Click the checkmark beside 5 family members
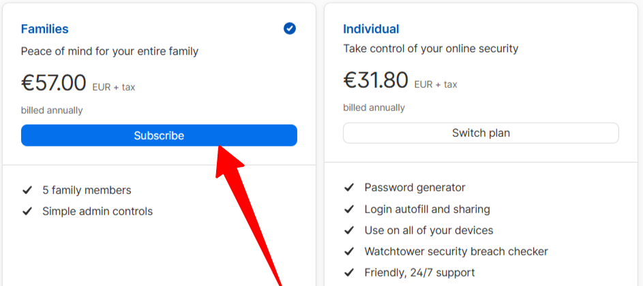The width and height of the screenshot is (643, 286). (x=27, y=190)
